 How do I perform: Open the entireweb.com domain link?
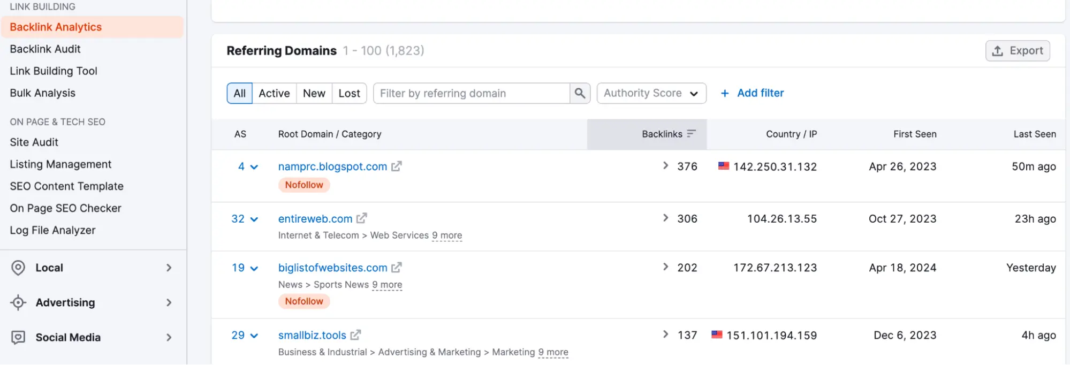[x=315, y=218]
